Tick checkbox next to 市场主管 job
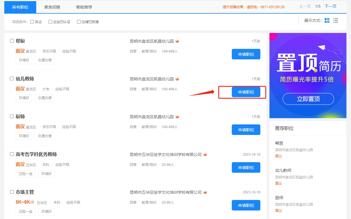The image size is (351, 219). (12, 192)
